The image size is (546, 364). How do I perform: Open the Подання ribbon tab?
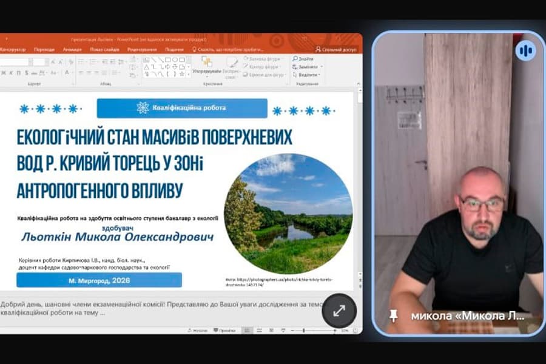click(x=174, y=50)
